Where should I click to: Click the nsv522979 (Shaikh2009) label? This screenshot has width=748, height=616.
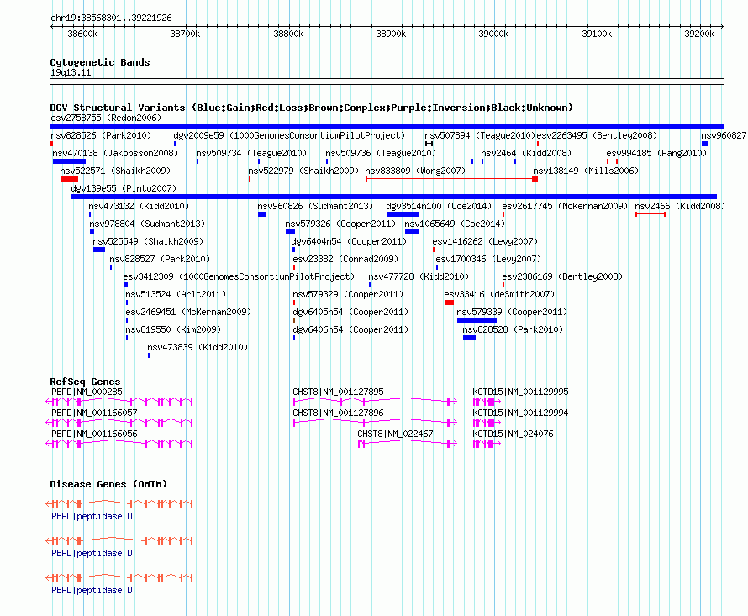coord(303,171)
